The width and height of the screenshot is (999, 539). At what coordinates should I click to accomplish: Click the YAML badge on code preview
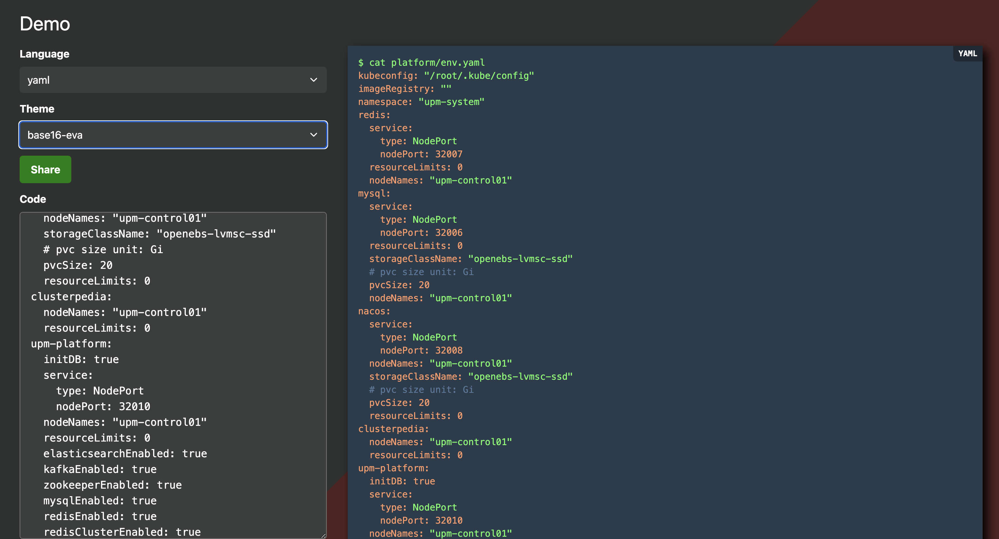pos(968,54)
